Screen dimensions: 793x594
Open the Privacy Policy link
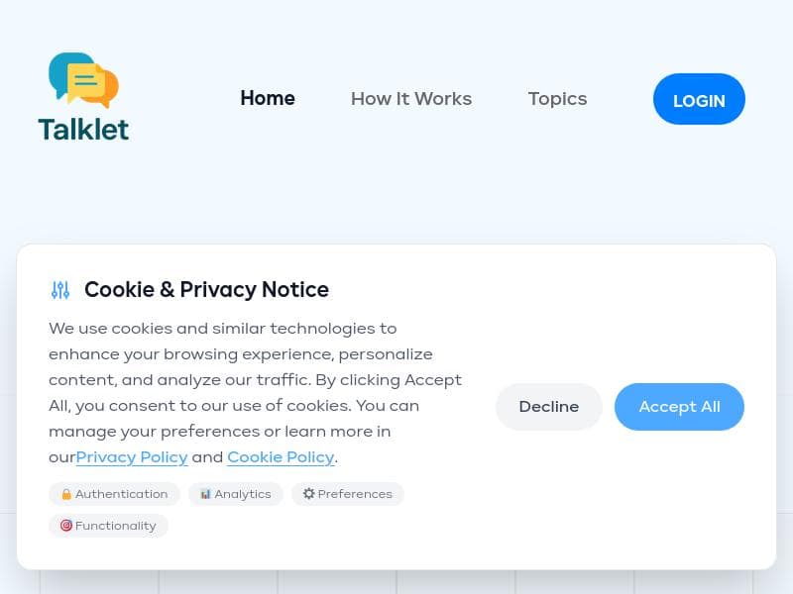tap(132, 456)
